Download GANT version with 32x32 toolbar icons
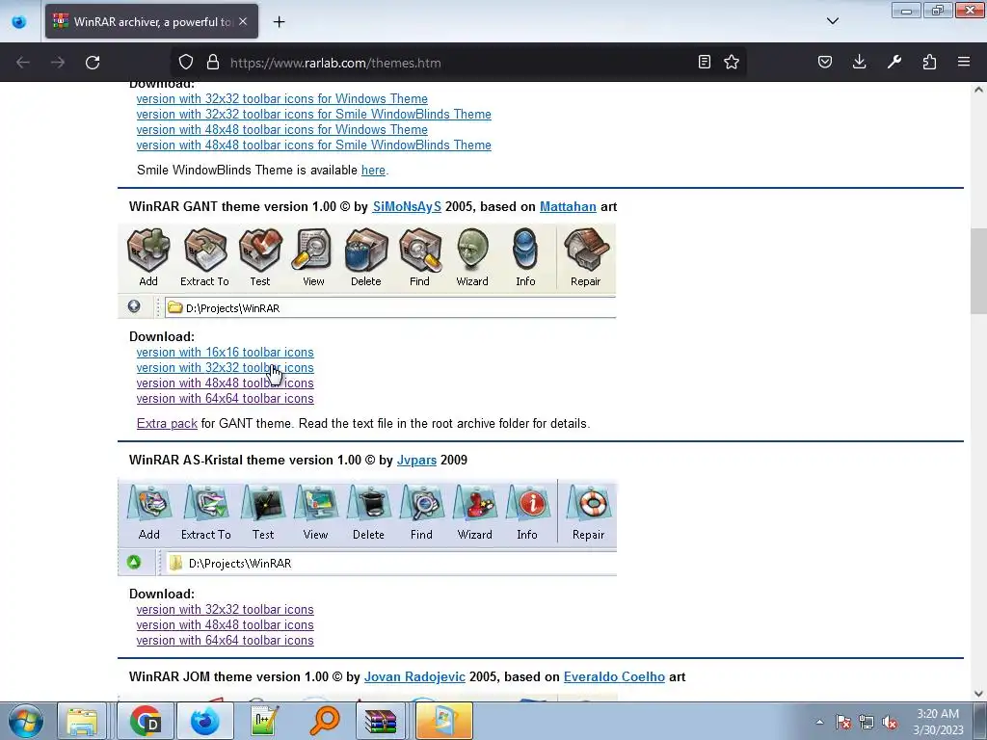 point(225,367)
